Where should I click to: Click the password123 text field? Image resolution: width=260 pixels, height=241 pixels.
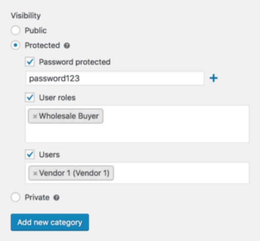coord(115,79)
